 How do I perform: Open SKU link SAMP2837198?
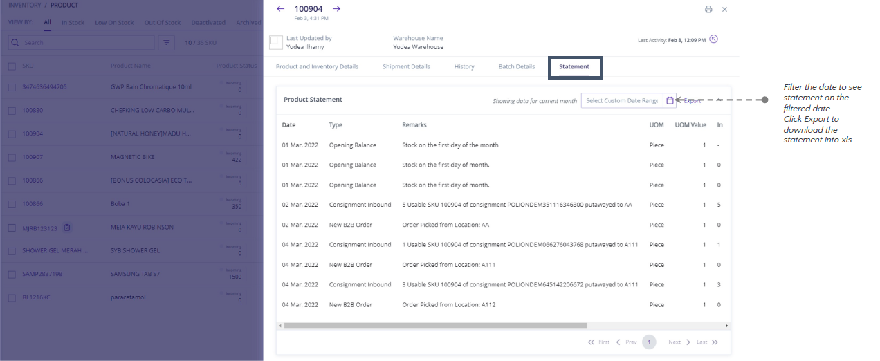click(x=42, y=274)
